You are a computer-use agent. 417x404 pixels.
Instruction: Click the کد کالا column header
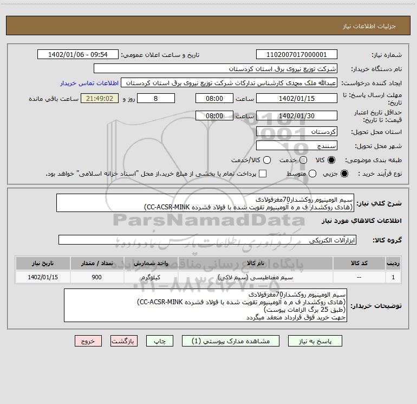[359, 263]
